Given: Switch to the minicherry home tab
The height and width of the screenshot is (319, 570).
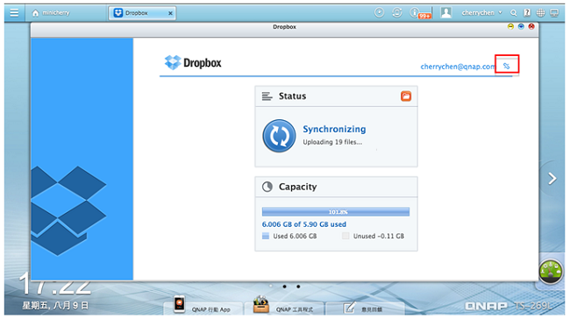Looking at the screenshot, I should (51, 13).
